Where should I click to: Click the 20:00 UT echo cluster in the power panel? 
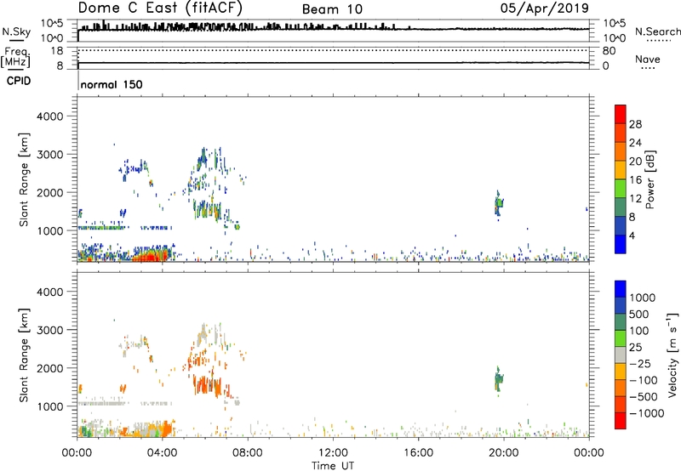[499, 203]
